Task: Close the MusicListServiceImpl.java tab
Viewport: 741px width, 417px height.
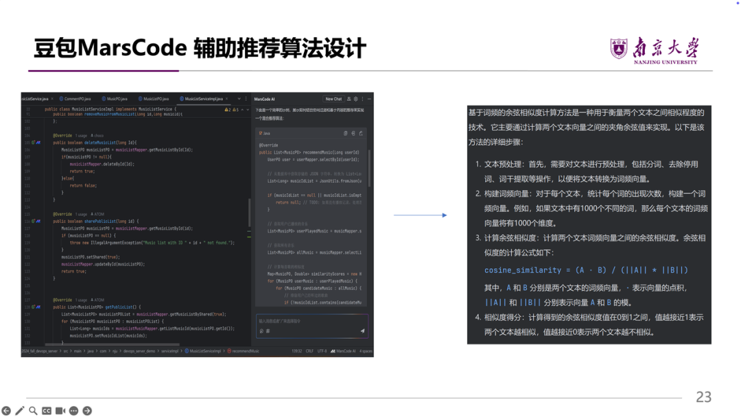Action: pyautogui.click(x=227, y=99)
